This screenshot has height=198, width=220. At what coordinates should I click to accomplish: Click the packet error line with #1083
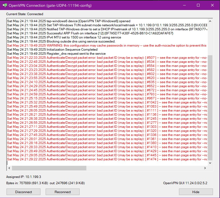pos(107,106)
